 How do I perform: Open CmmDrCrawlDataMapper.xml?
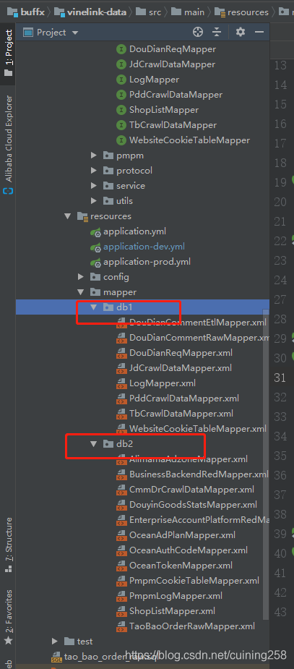(x=191, y=490)
